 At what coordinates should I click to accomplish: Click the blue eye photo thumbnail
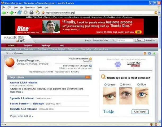pyautogui.click(x=142, y=96)
